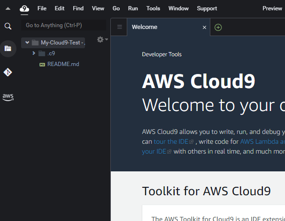
Task: Open the AWS Toolkit panel icon
Action: click(x=8, y=97)
